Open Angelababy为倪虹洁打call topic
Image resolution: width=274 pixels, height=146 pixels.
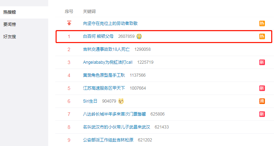(108, 62)
